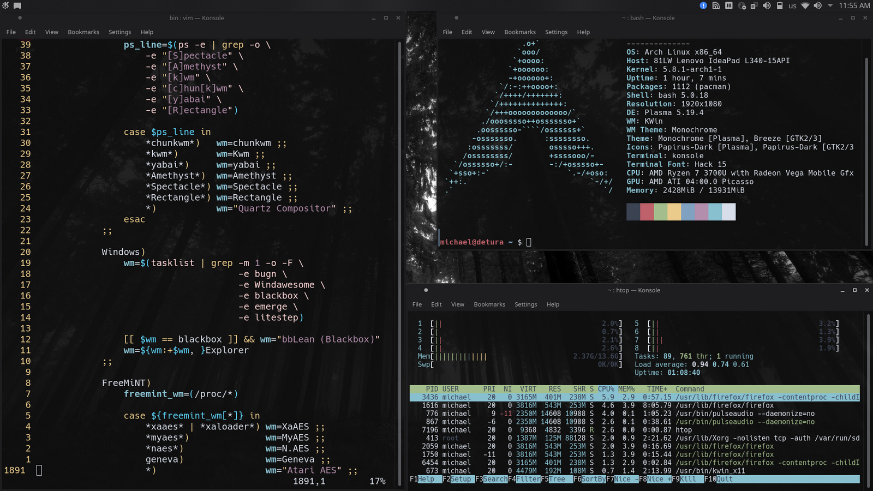
Task: Click the dot icon in the vim window title bar
Action: [x=20, y=17]
